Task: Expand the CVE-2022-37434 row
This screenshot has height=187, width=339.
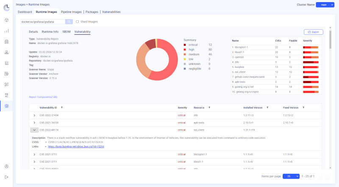Action: click(34, 115)
